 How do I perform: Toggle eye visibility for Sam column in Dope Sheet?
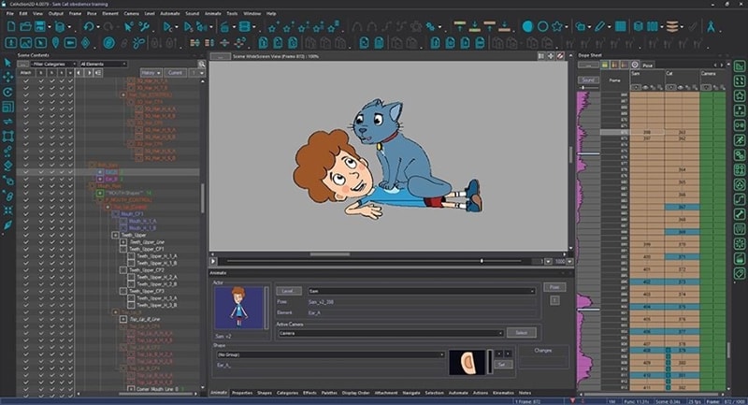(x=645, y=87)
